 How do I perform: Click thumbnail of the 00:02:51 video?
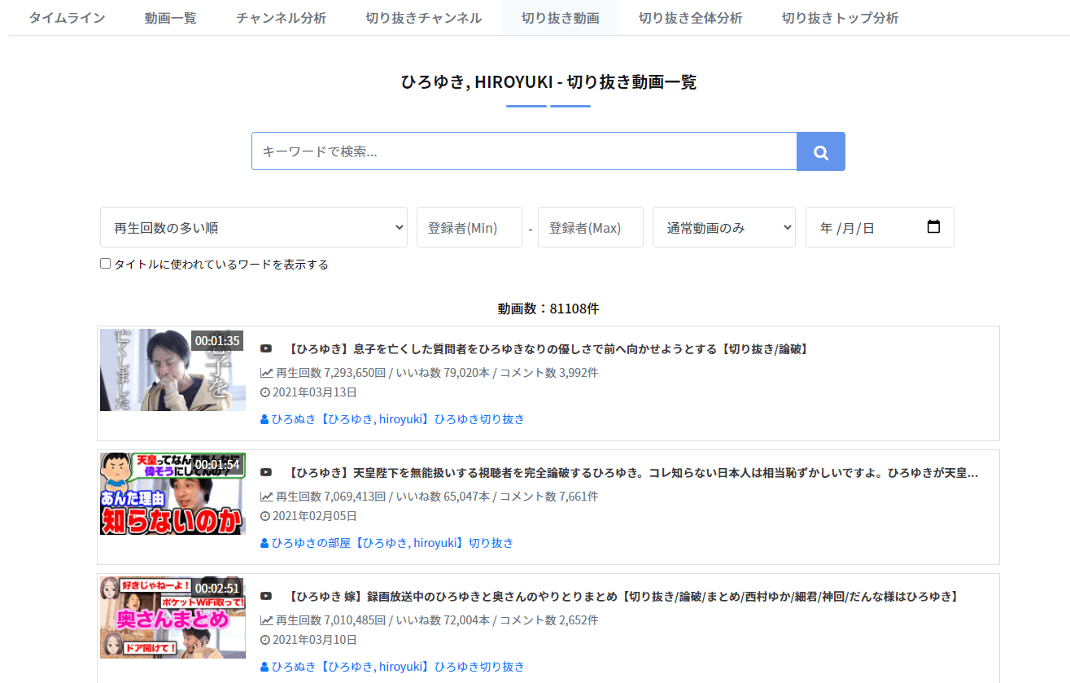pos(173,617)
